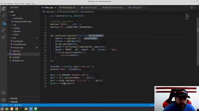Click the $className breadcrumb segment

coord(88,12)
